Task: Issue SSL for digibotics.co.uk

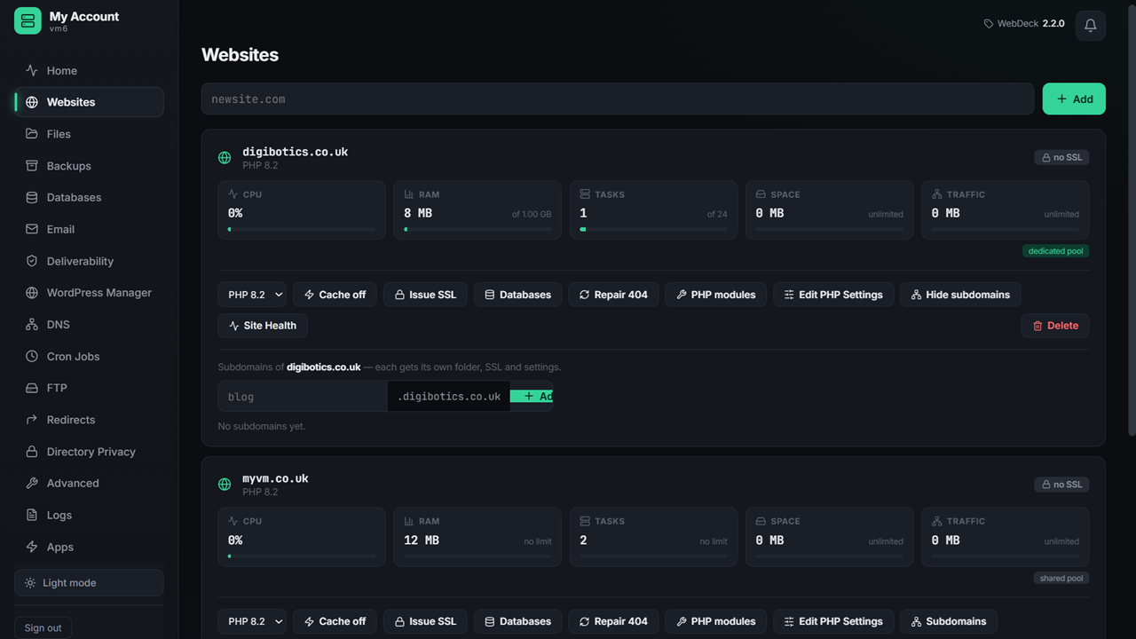Action: pos(425,295)
